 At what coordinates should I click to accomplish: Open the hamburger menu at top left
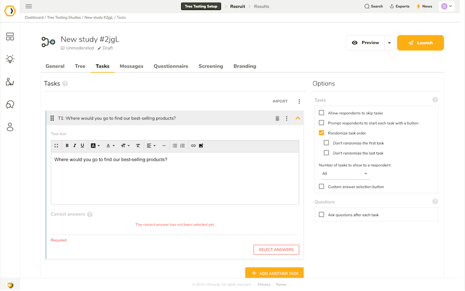tap(29, 6)
